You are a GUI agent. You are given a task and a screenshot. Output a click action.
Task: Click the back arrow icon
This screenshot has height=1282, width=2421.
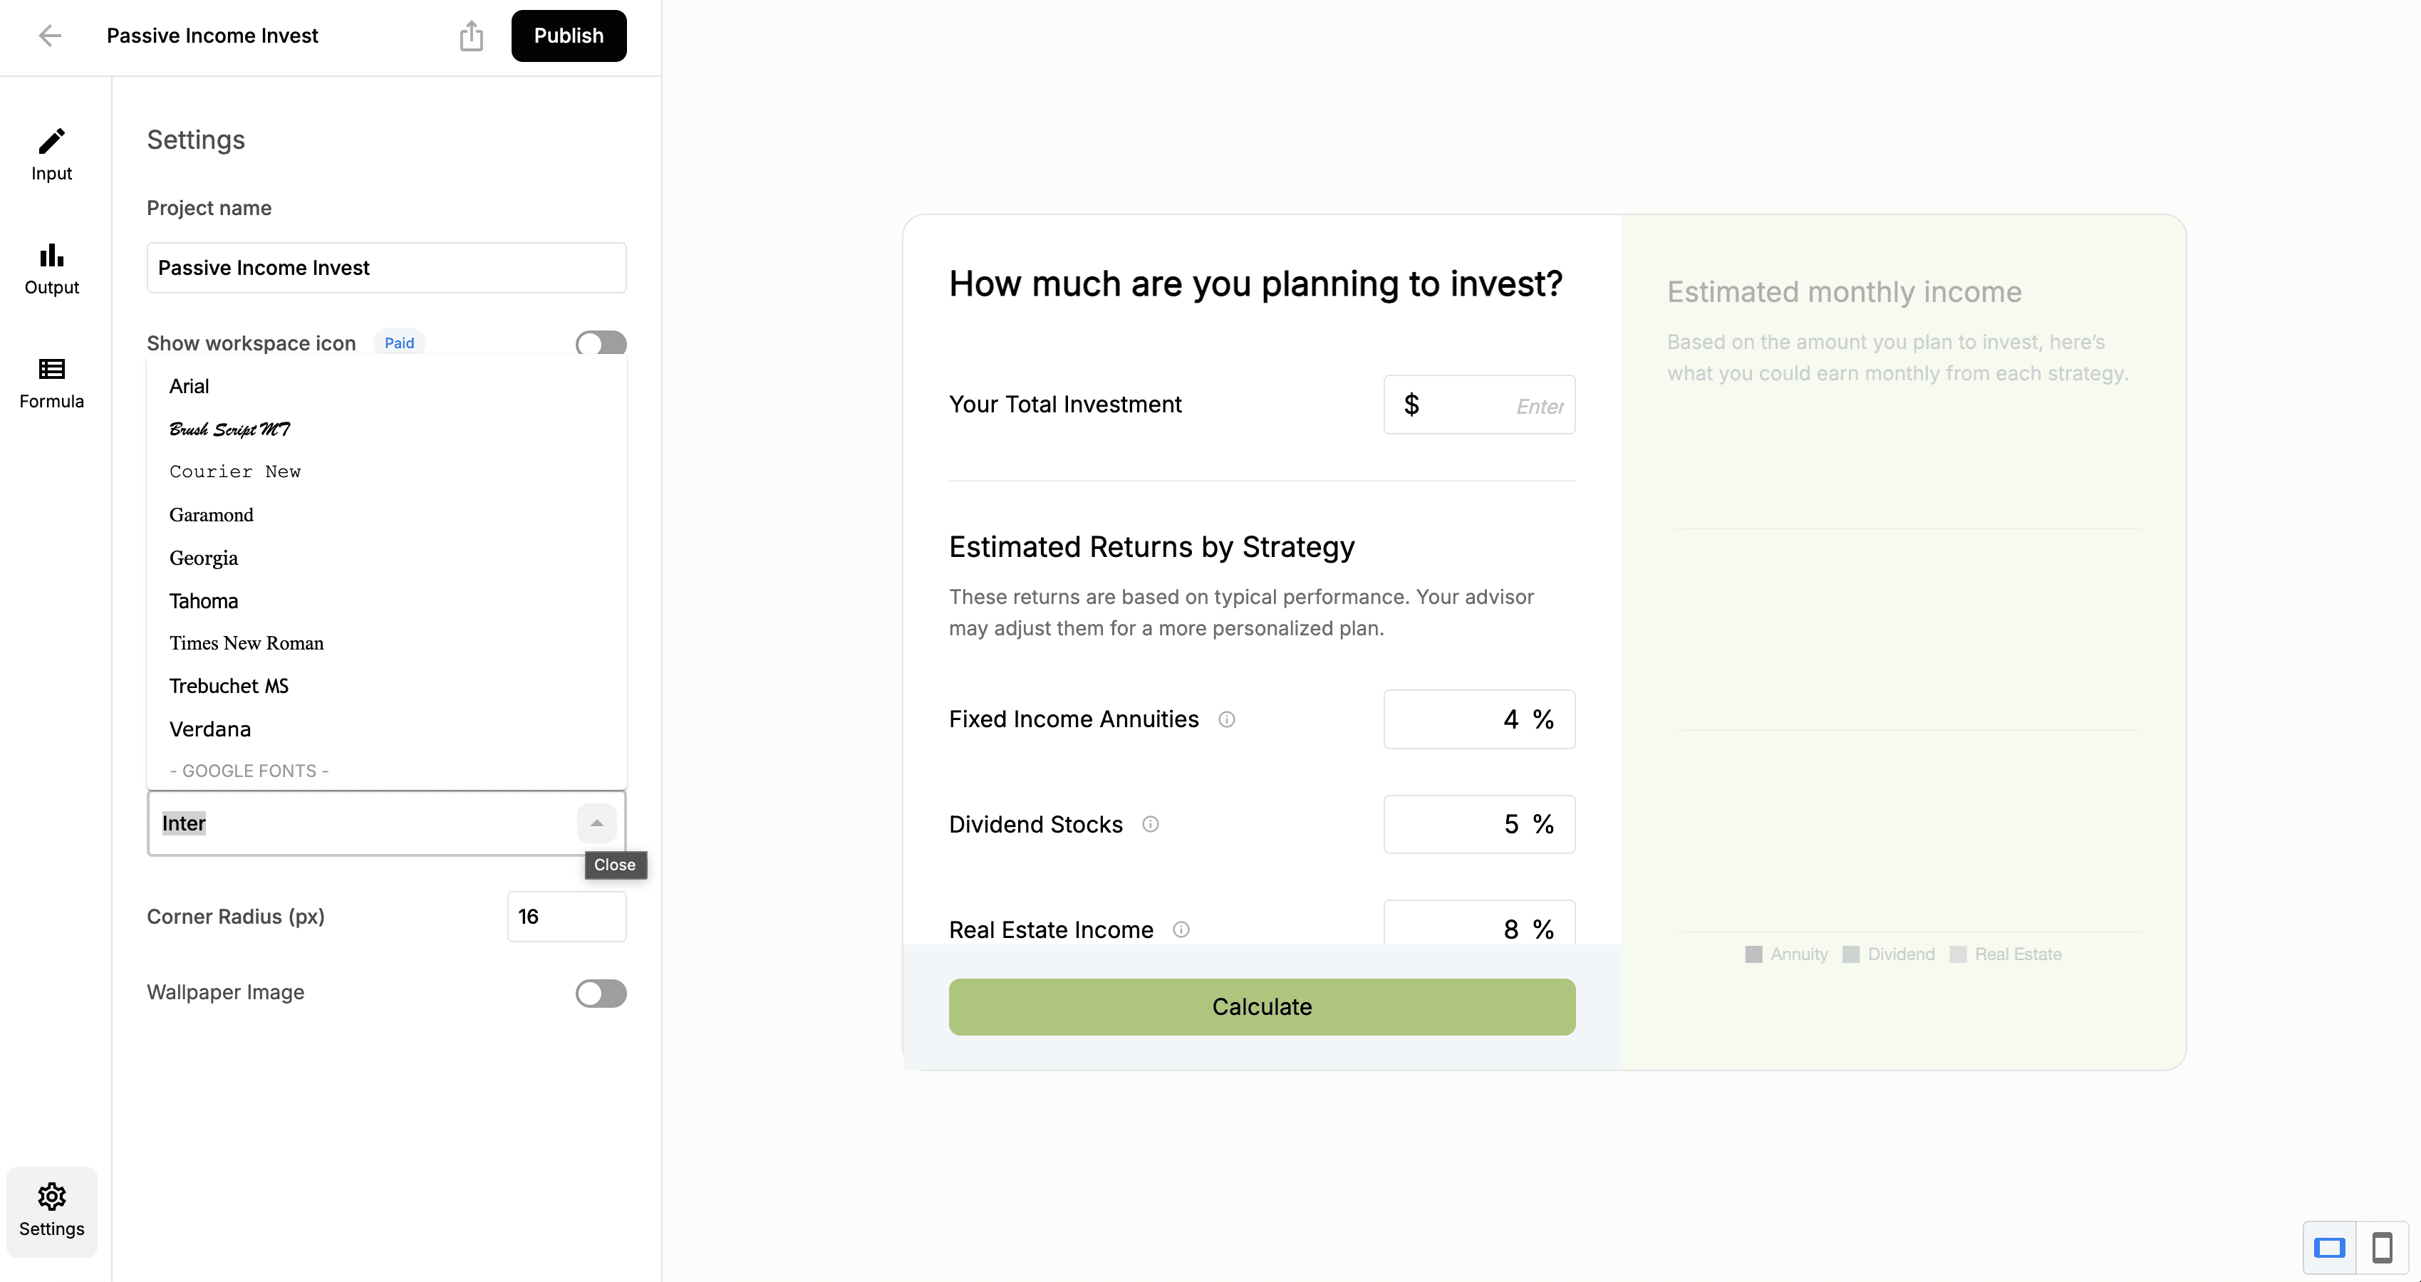coord(50,36)
